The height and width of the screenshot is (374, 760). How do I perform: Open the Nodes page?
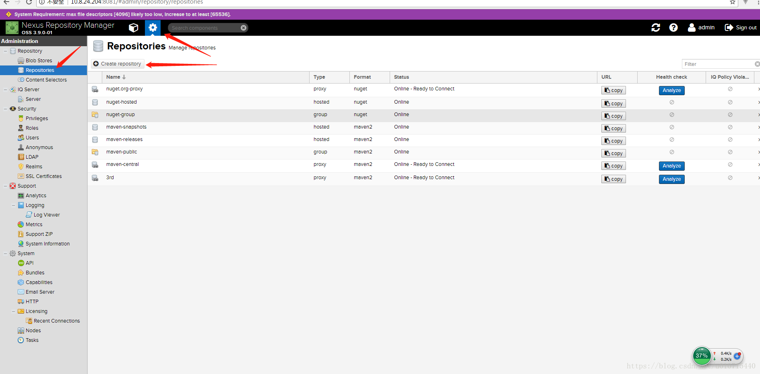[x=33, y=331]
